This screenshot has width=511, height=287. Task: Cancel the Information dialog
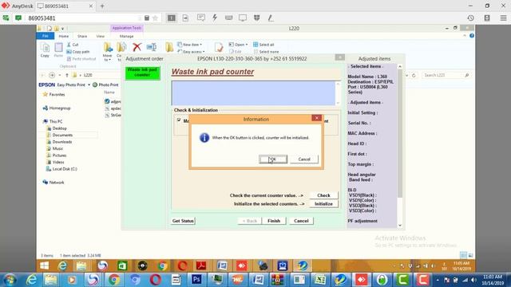coord(304,159)
